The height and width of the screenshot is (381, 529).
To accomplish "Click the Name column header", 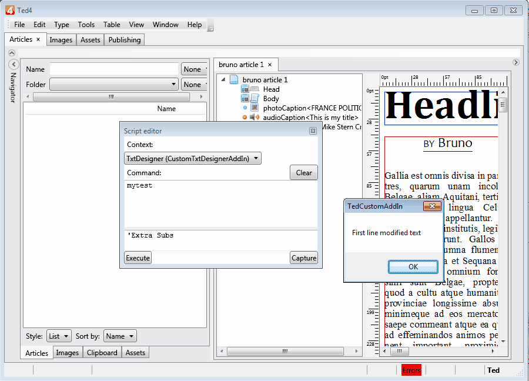I will [166, 109].
